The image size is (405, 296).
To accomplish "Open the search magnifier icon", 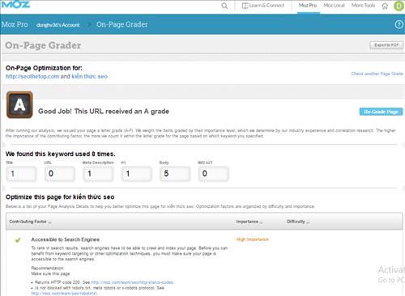I will 224,6.
